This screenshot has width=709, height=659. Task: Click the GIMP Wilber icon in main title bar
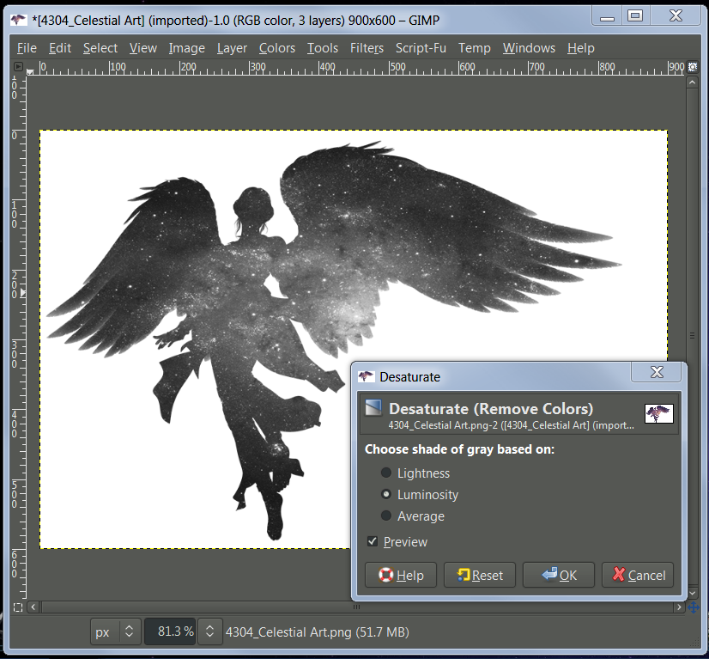click(18, 20)
